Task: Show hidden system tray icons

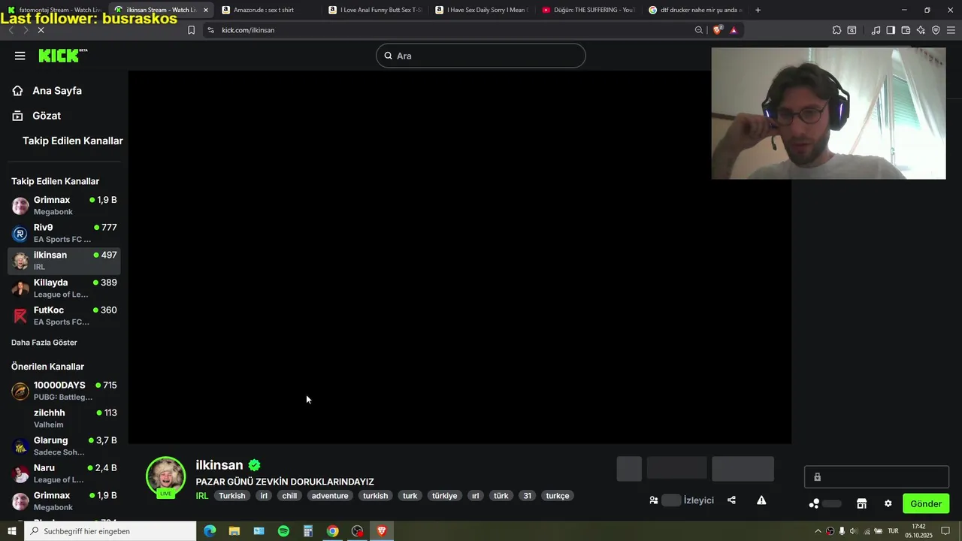Action: click(x=818, y=531)
